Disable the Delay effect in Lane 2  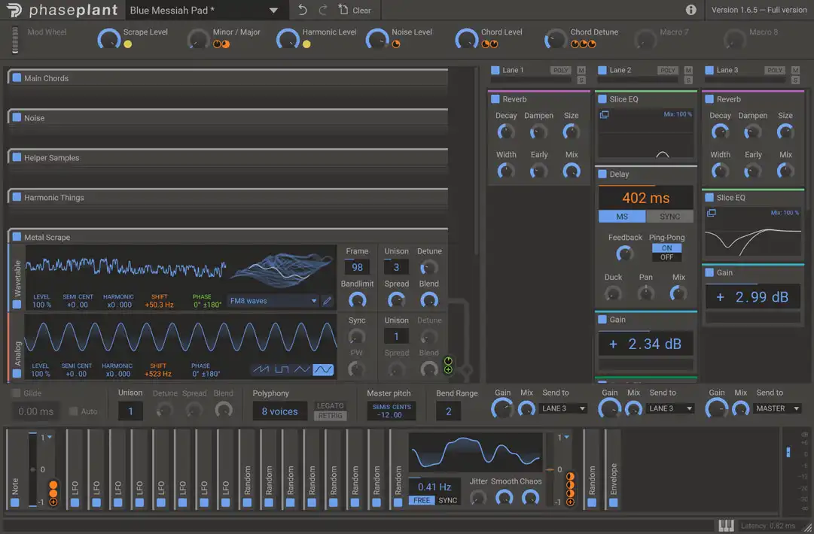point(602,174)
